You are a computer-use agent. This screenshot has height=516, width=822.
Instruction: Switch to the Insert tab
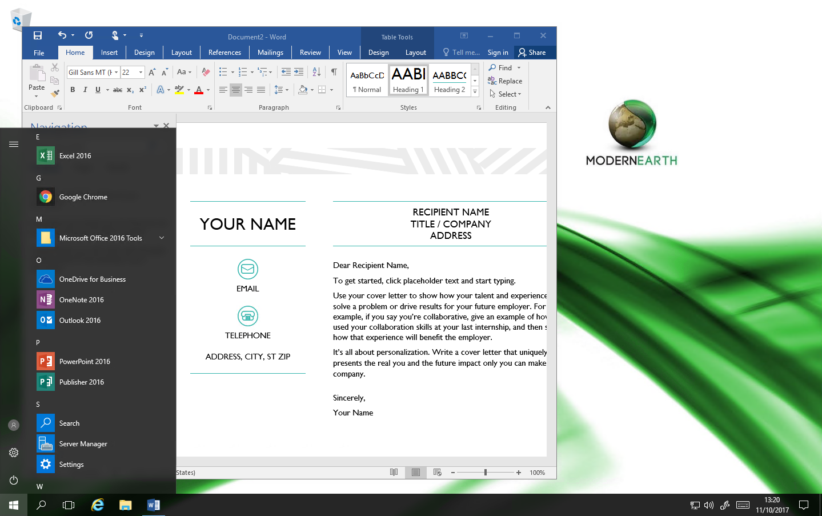(109, 53)
